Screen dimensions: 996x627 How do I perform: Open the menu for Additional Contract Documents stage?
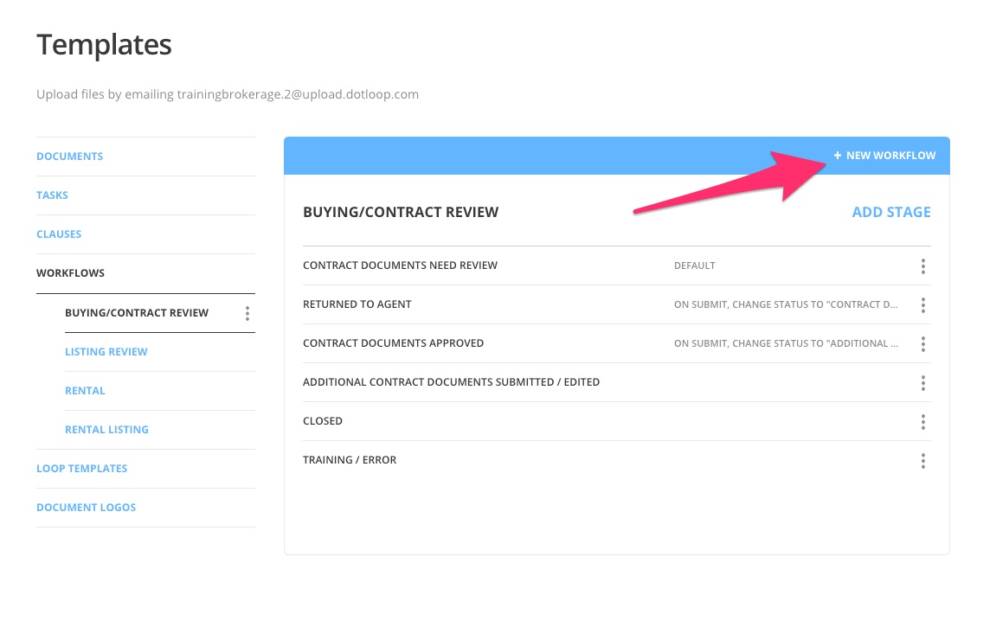point(922,382)
